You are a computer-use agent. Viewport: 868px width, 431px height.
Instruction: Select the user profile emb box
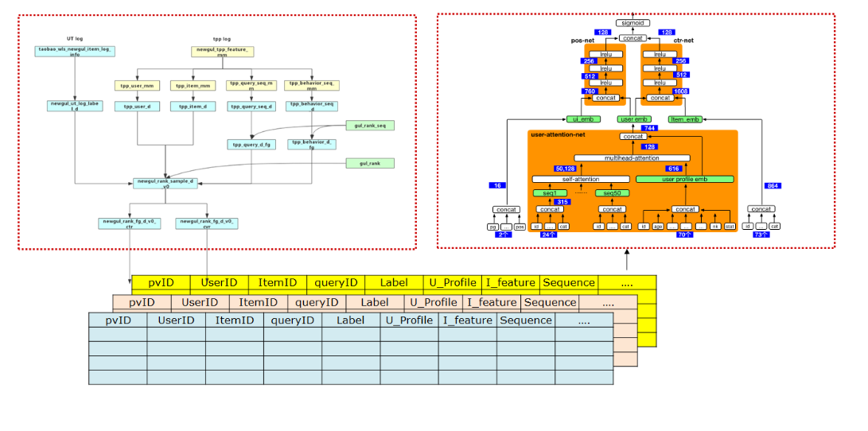(684, 179)
